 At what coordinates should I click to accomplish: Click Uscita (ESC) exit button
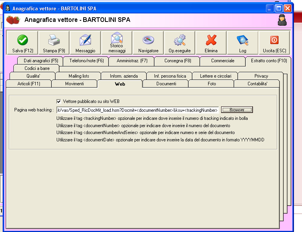pos(274,43)
